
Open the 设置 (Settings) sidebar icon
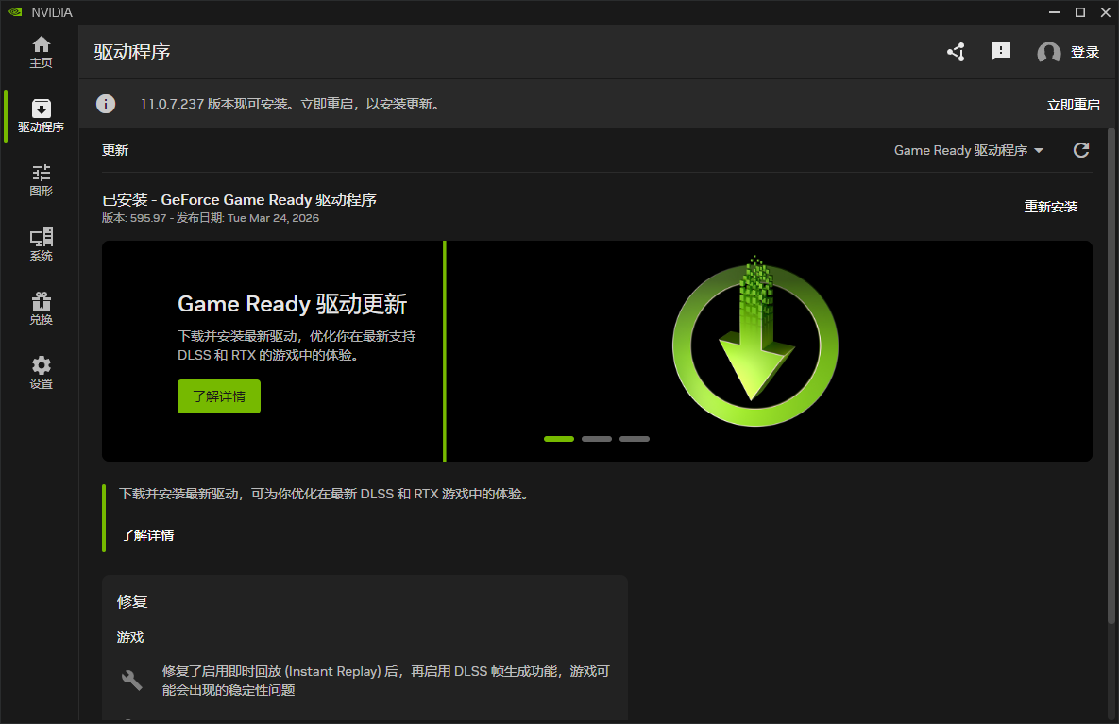(41, 372)
